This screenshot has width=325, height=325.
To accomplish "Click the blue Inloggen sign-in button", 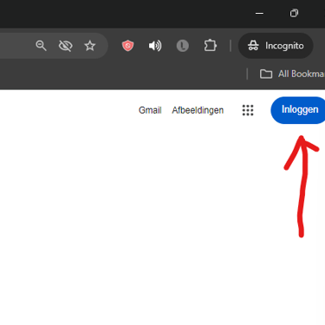I will coord(298,110).
